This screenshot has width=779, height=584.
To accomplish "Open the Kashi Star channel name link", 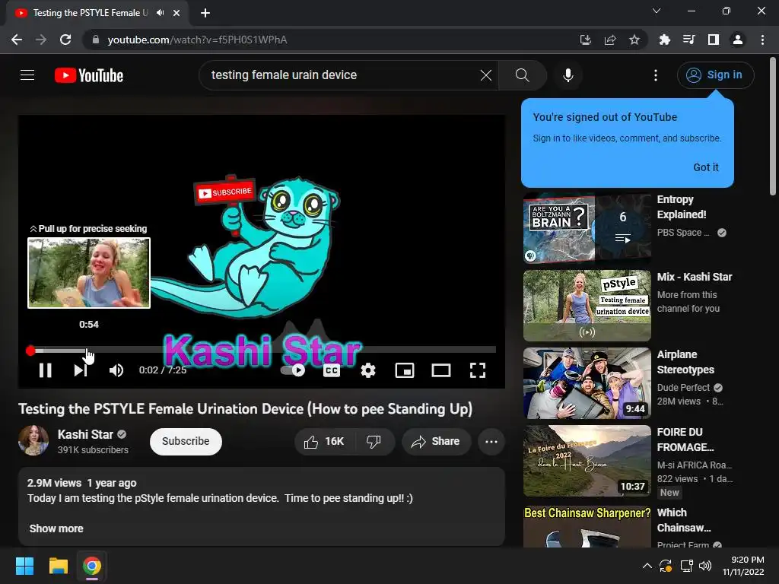I will (x=85, y=434).
